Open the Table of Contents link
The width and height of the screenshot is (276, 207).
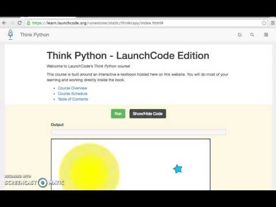click(73, 99)
